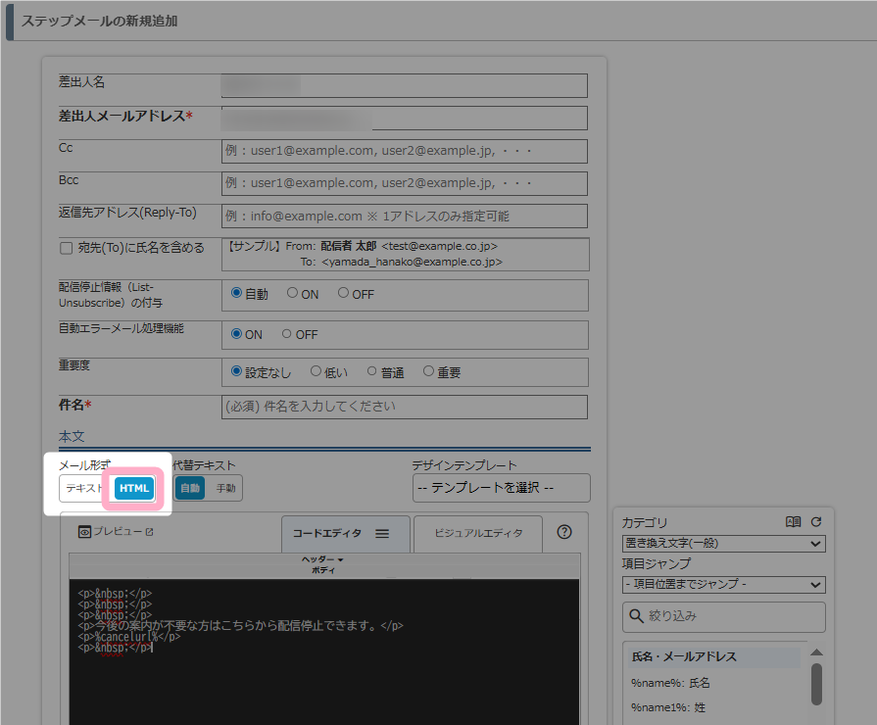Click the magnifier icon in 絞り込み field
The image size is (877, 725).
click(x=637, y=616)
